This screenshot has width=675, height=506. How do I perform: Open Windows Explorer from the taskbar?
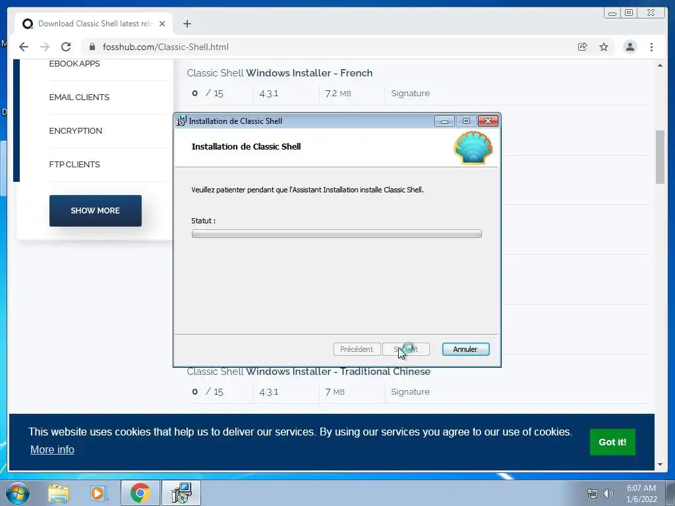[59, 493]
